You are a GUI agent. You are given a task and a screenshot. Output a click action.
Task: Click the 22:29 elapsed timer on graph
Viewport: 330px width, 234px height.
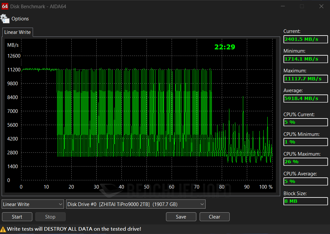pos(224,47)
